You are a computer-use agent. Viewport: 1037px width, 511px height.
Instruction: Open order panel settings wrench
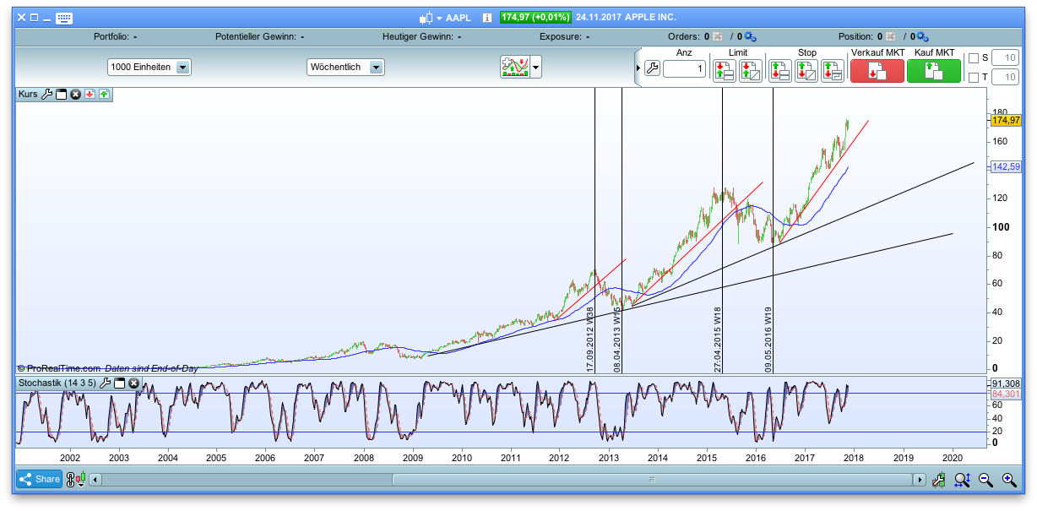click(x=651, y=68)
